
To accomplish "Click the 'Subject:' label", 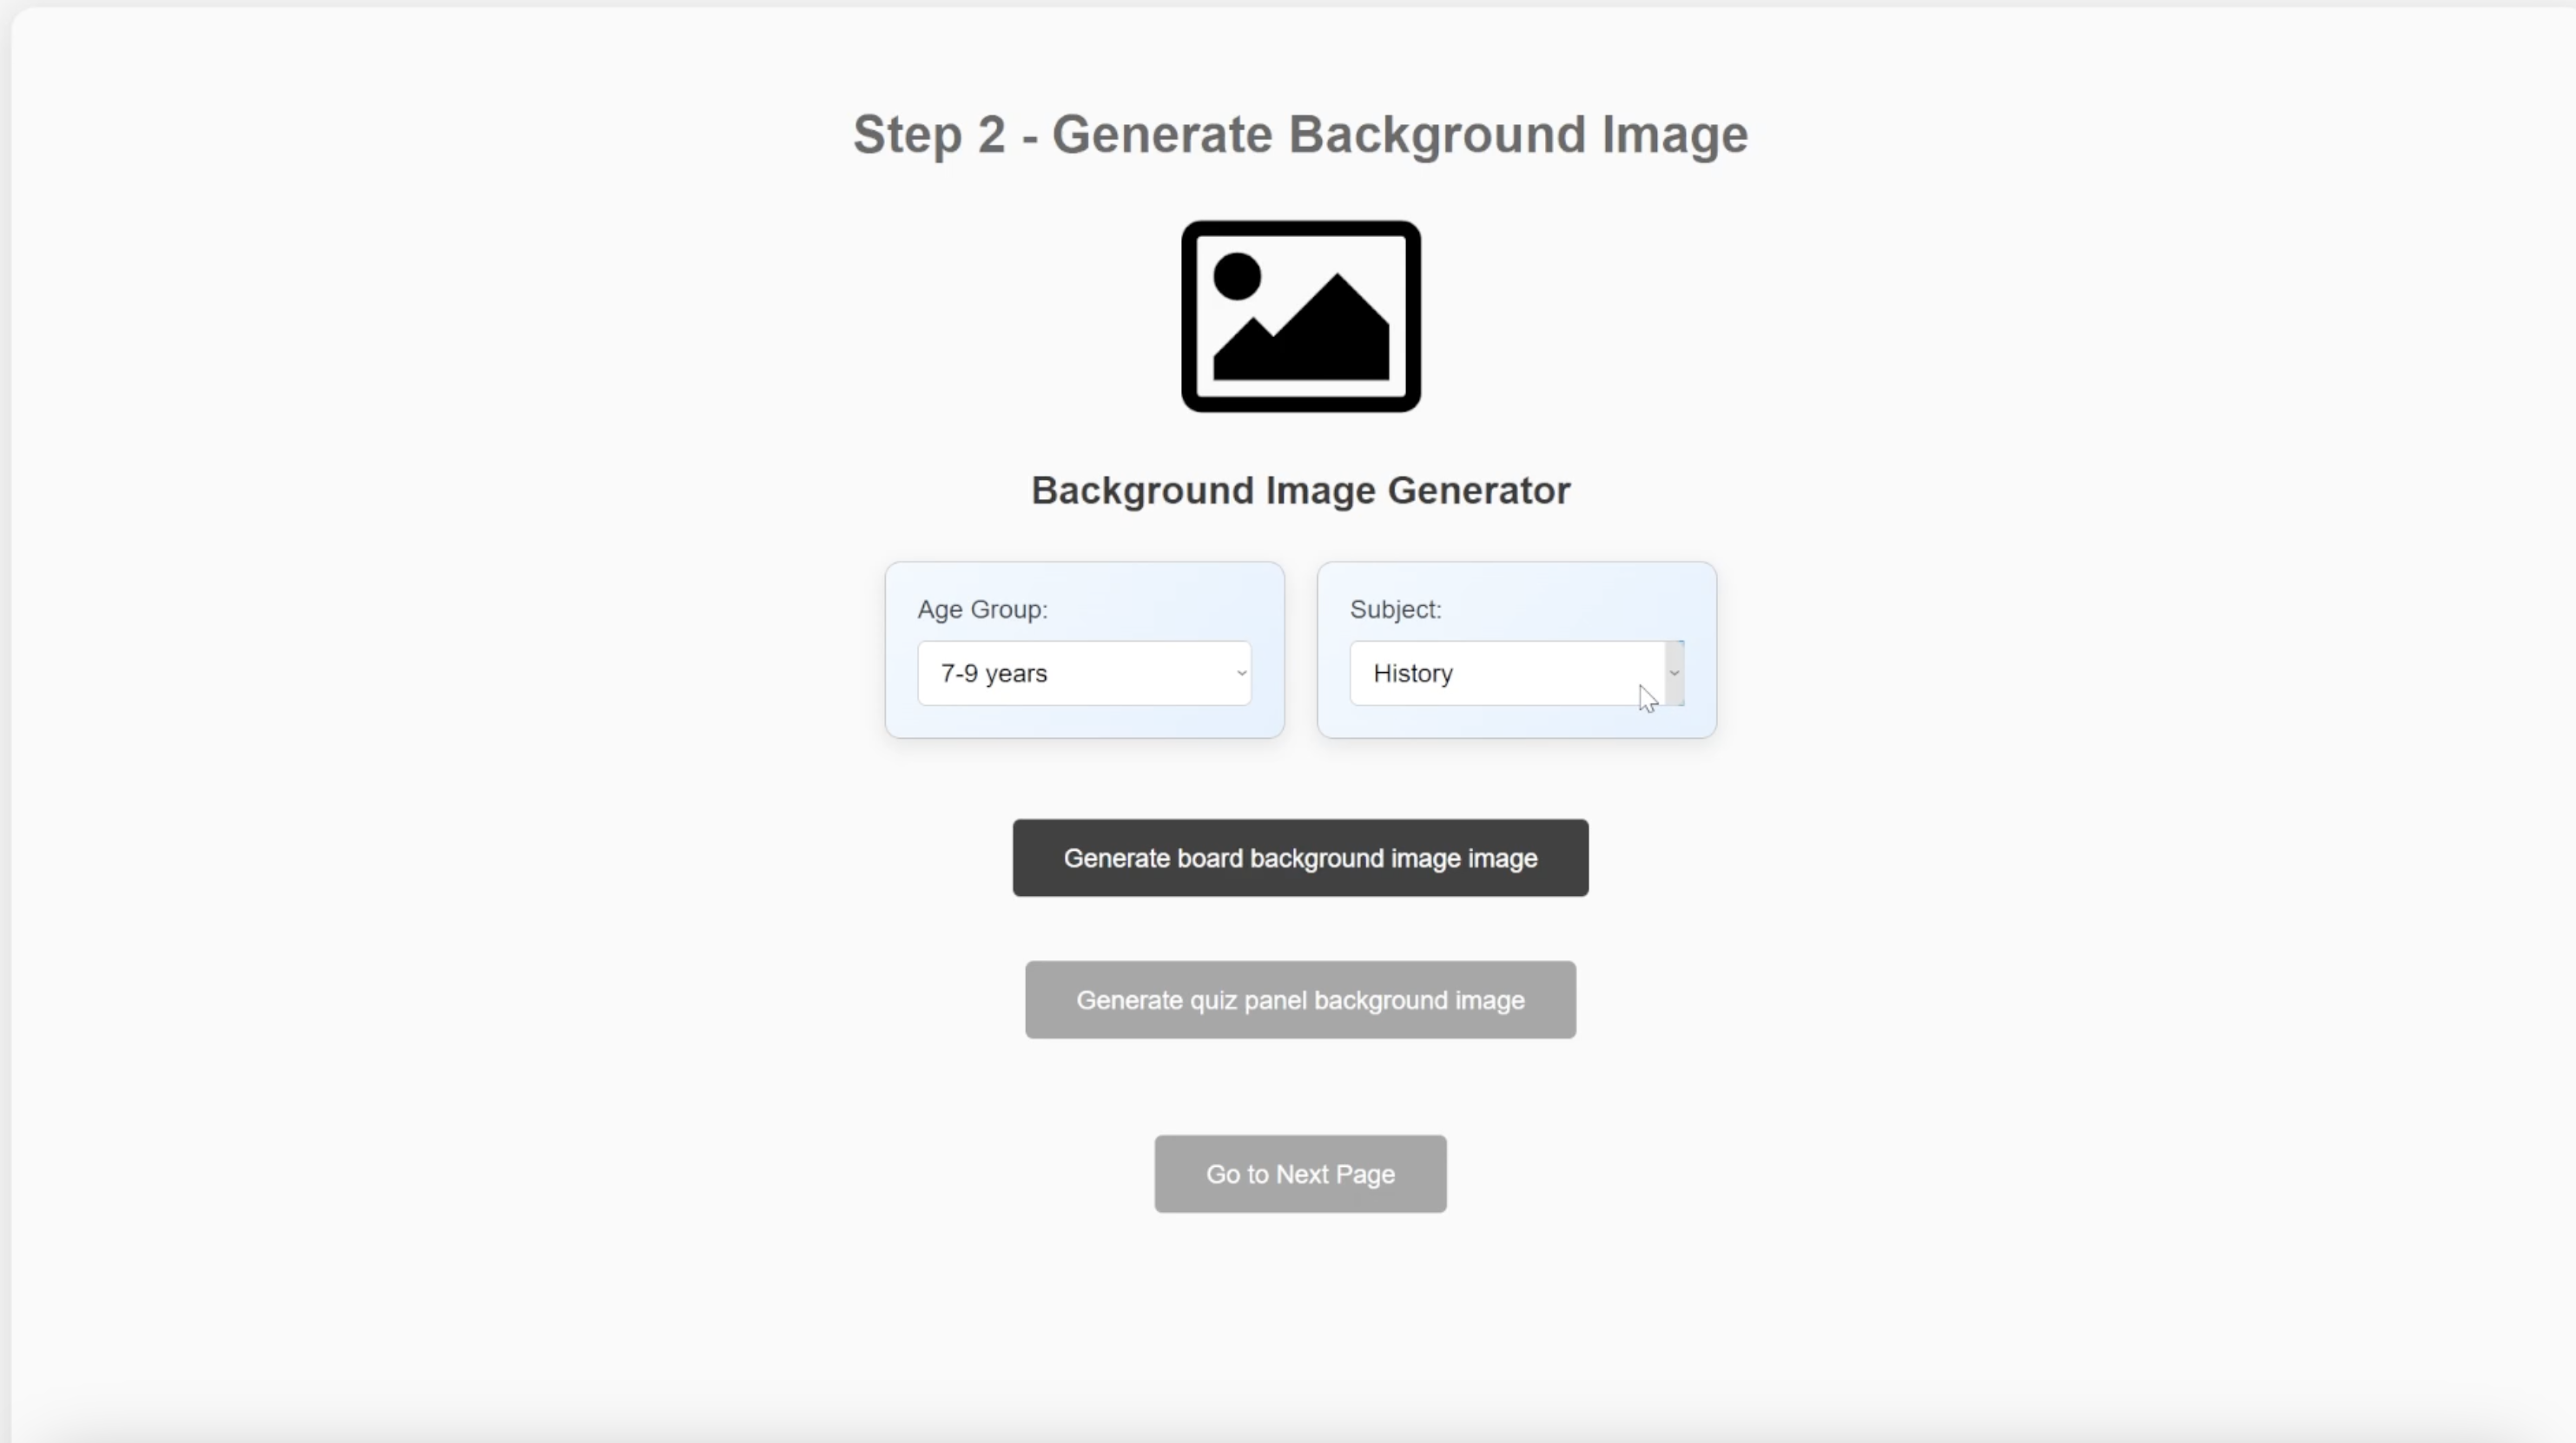I will click(x=1395, y=609).
